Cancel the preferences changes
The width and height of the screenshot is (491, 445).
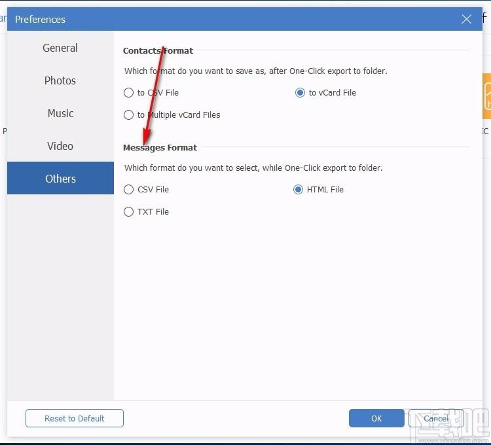[x=436, y=418]
